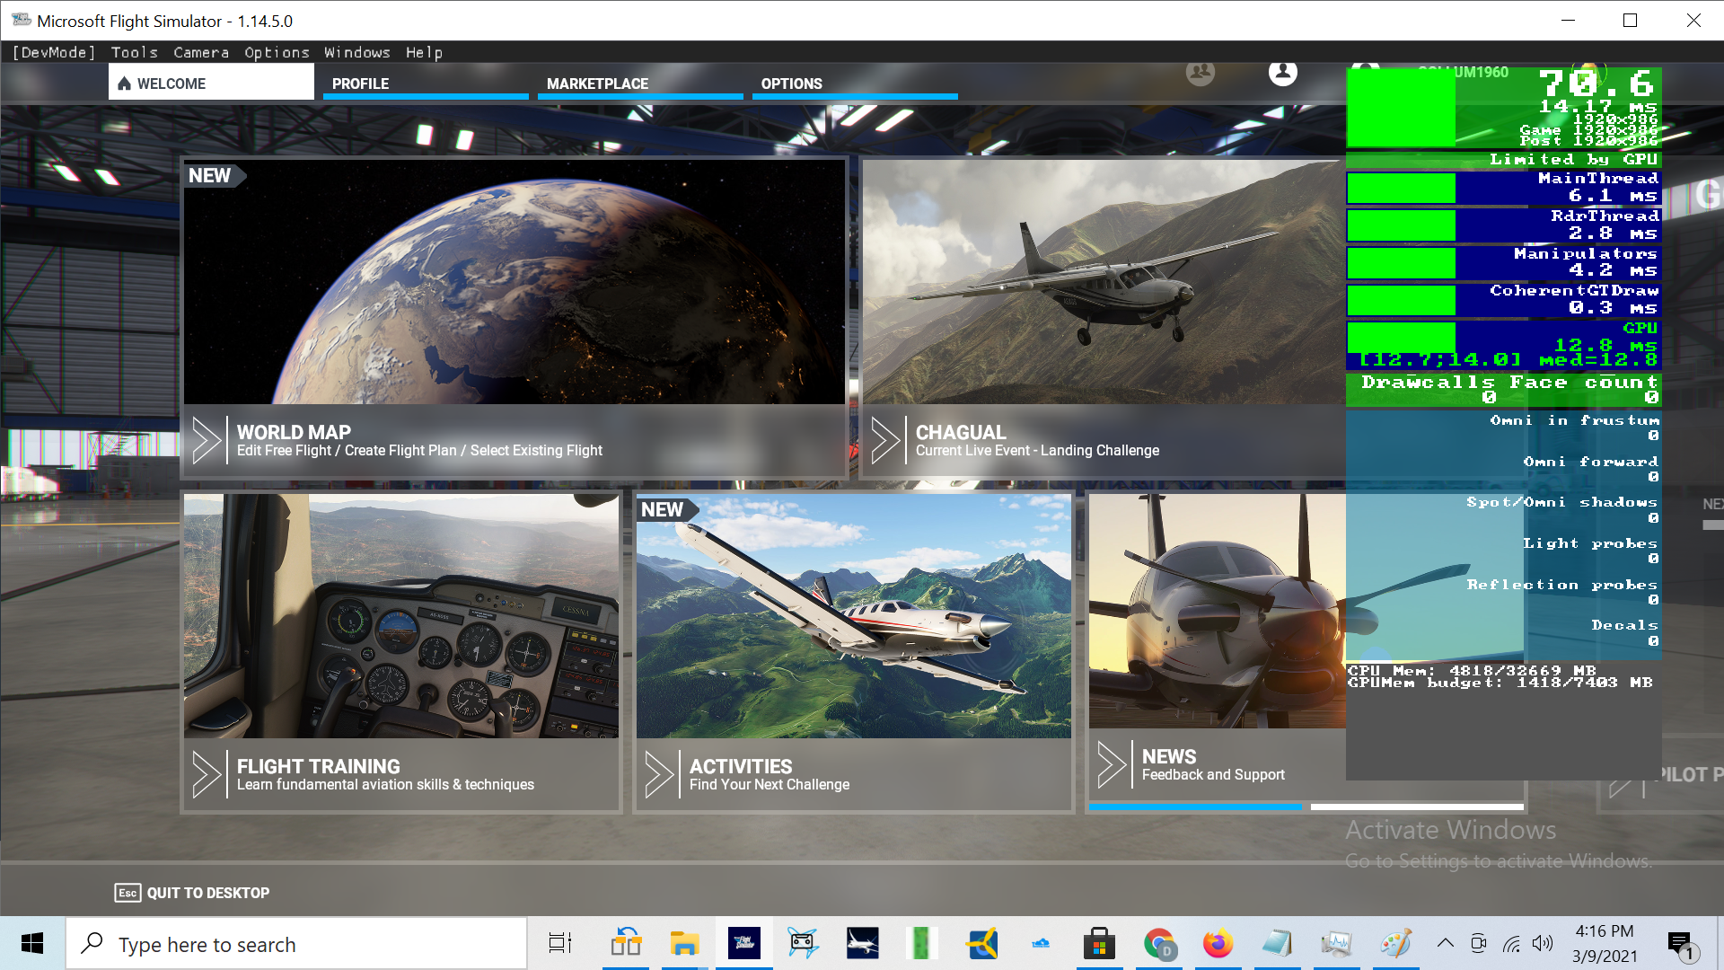Click the arrow icon beside WORLD MAP
The height and width of the screenshot is (970, 1724).
[x=207, y=439]
